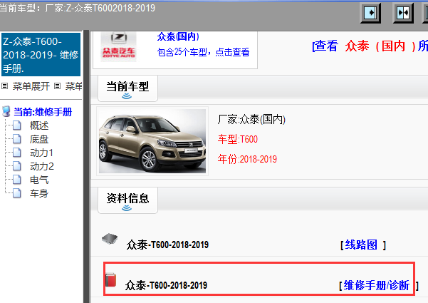Click the computer icon beside 当前:维修手册
The height and width of the screenshot is (303, 428).
click(x=6, y=111)
